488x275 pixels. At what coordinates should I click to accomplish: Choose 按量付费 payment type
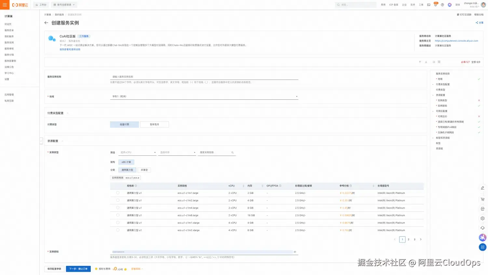pyautogui.click(x=124, y=124)
